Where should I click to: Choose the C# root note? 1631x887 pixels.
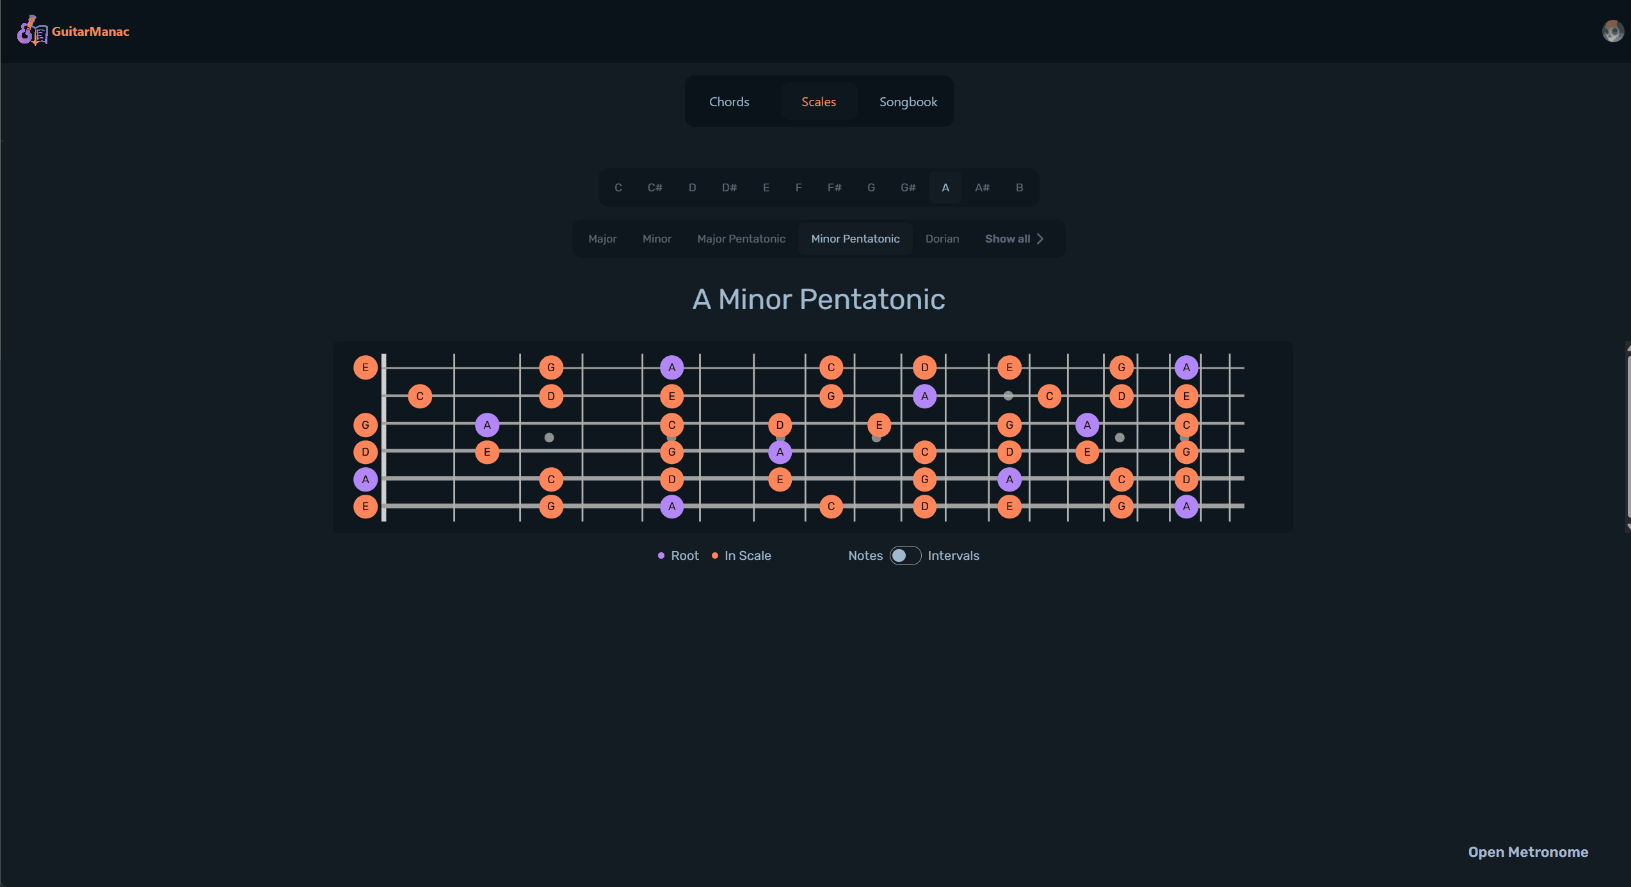click(655, 188)
